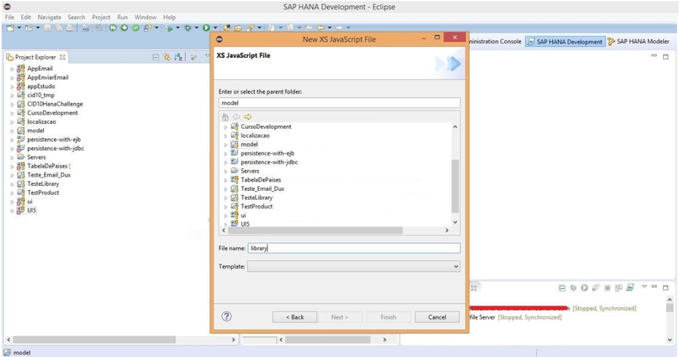Image resolution: width=679 pixels, height=357 pixels.
Task: Start the server in debug mode
Action: [x=573, y=287]
